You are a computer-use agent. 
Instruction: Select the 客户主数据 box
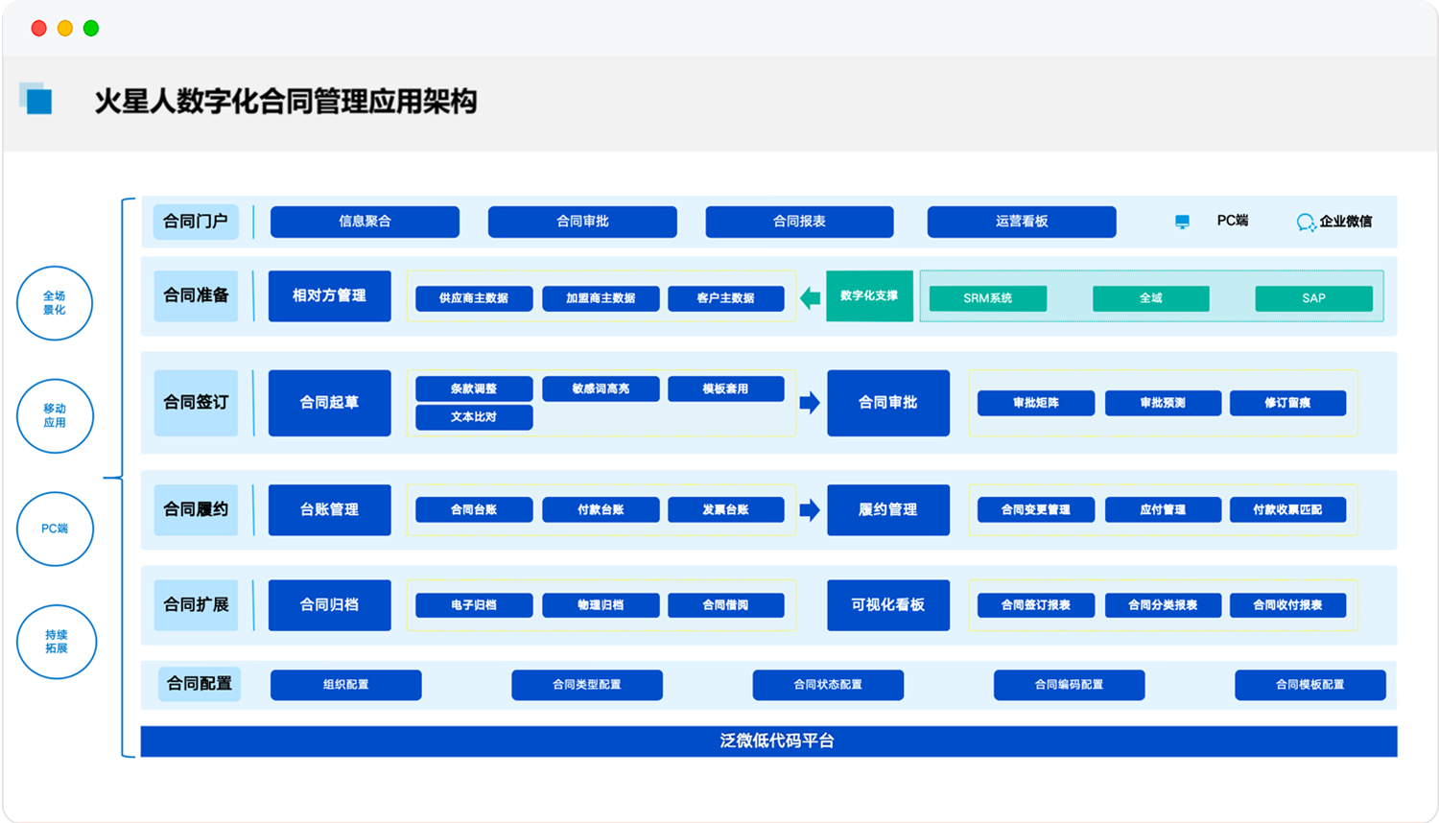pyautogui.click(x=726, y=298)
